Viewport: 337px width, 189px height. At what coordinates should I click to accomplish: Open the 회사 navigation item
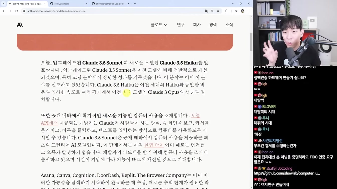197,24
